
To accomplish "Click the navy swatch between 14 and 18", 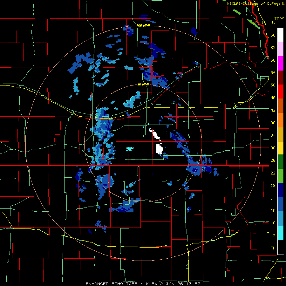I will 281,190.
